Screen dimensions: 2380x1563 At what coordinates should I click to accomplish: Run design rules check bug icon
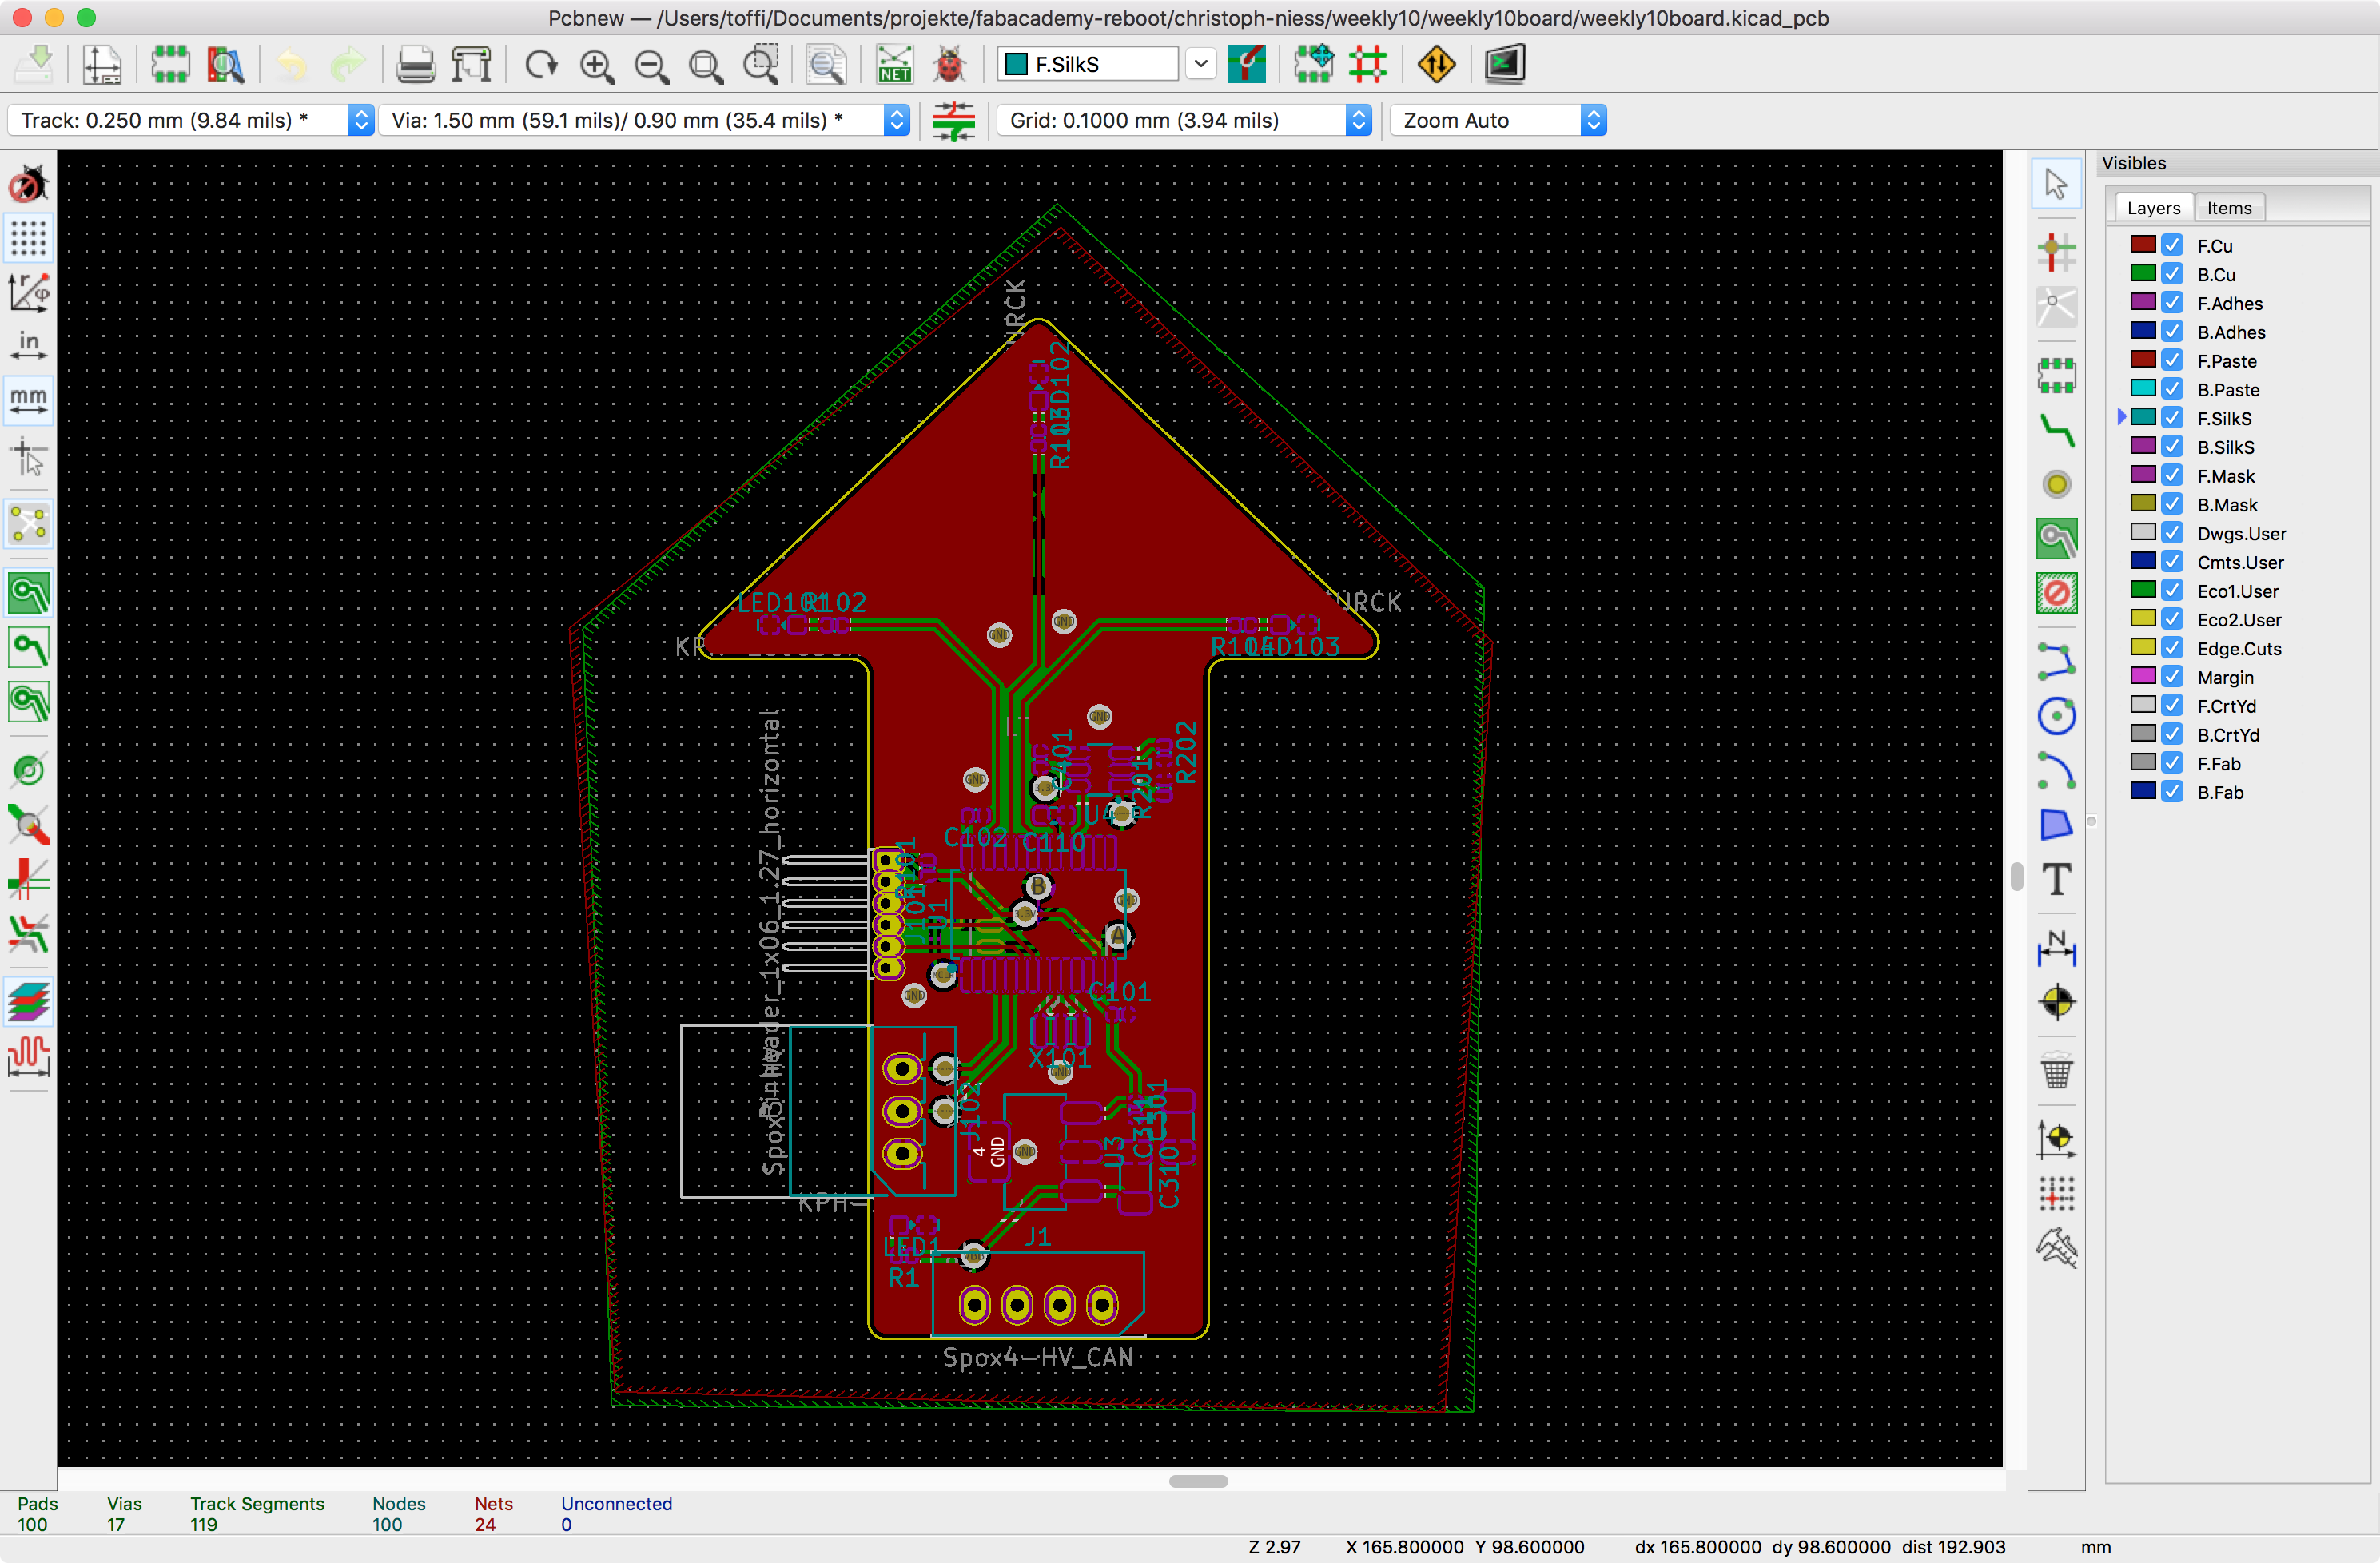[949, 65]
